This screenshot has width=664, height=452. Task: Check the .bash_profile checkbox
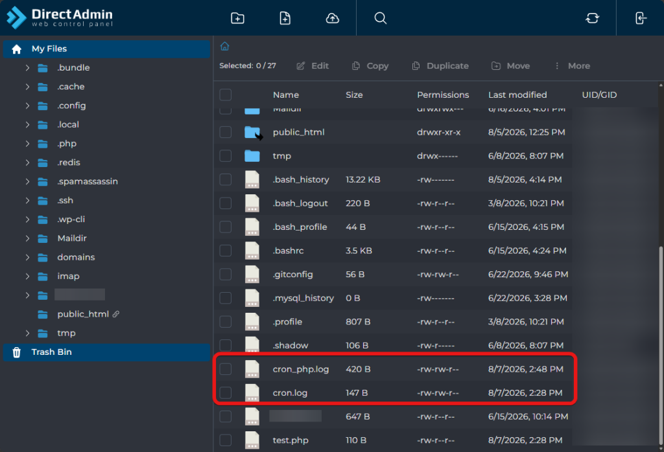click(x=225, y=227)
